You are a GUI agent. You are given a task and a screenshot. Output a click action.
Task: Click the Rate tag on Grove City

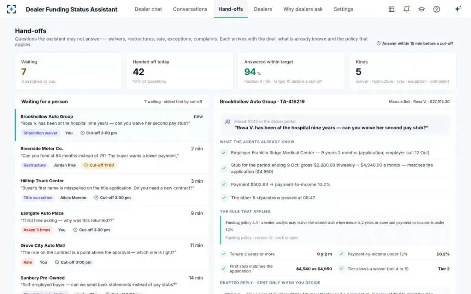point(27,262)
